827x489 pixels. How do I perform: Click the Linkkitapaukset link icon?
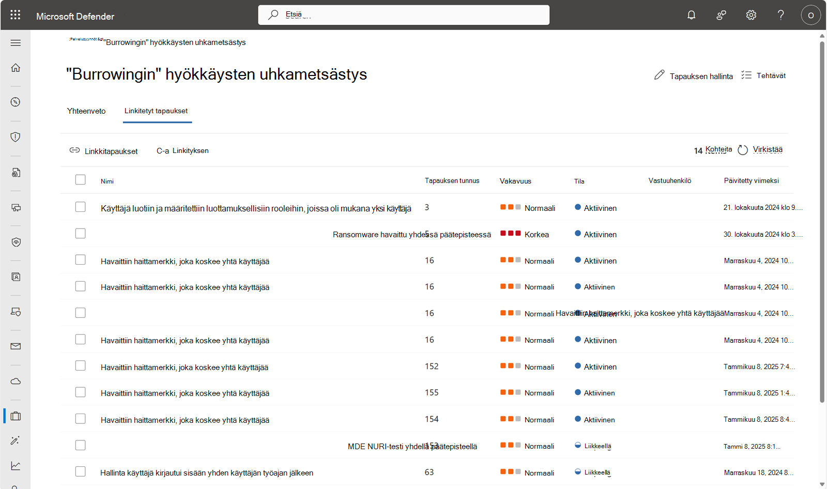(74, 150)
